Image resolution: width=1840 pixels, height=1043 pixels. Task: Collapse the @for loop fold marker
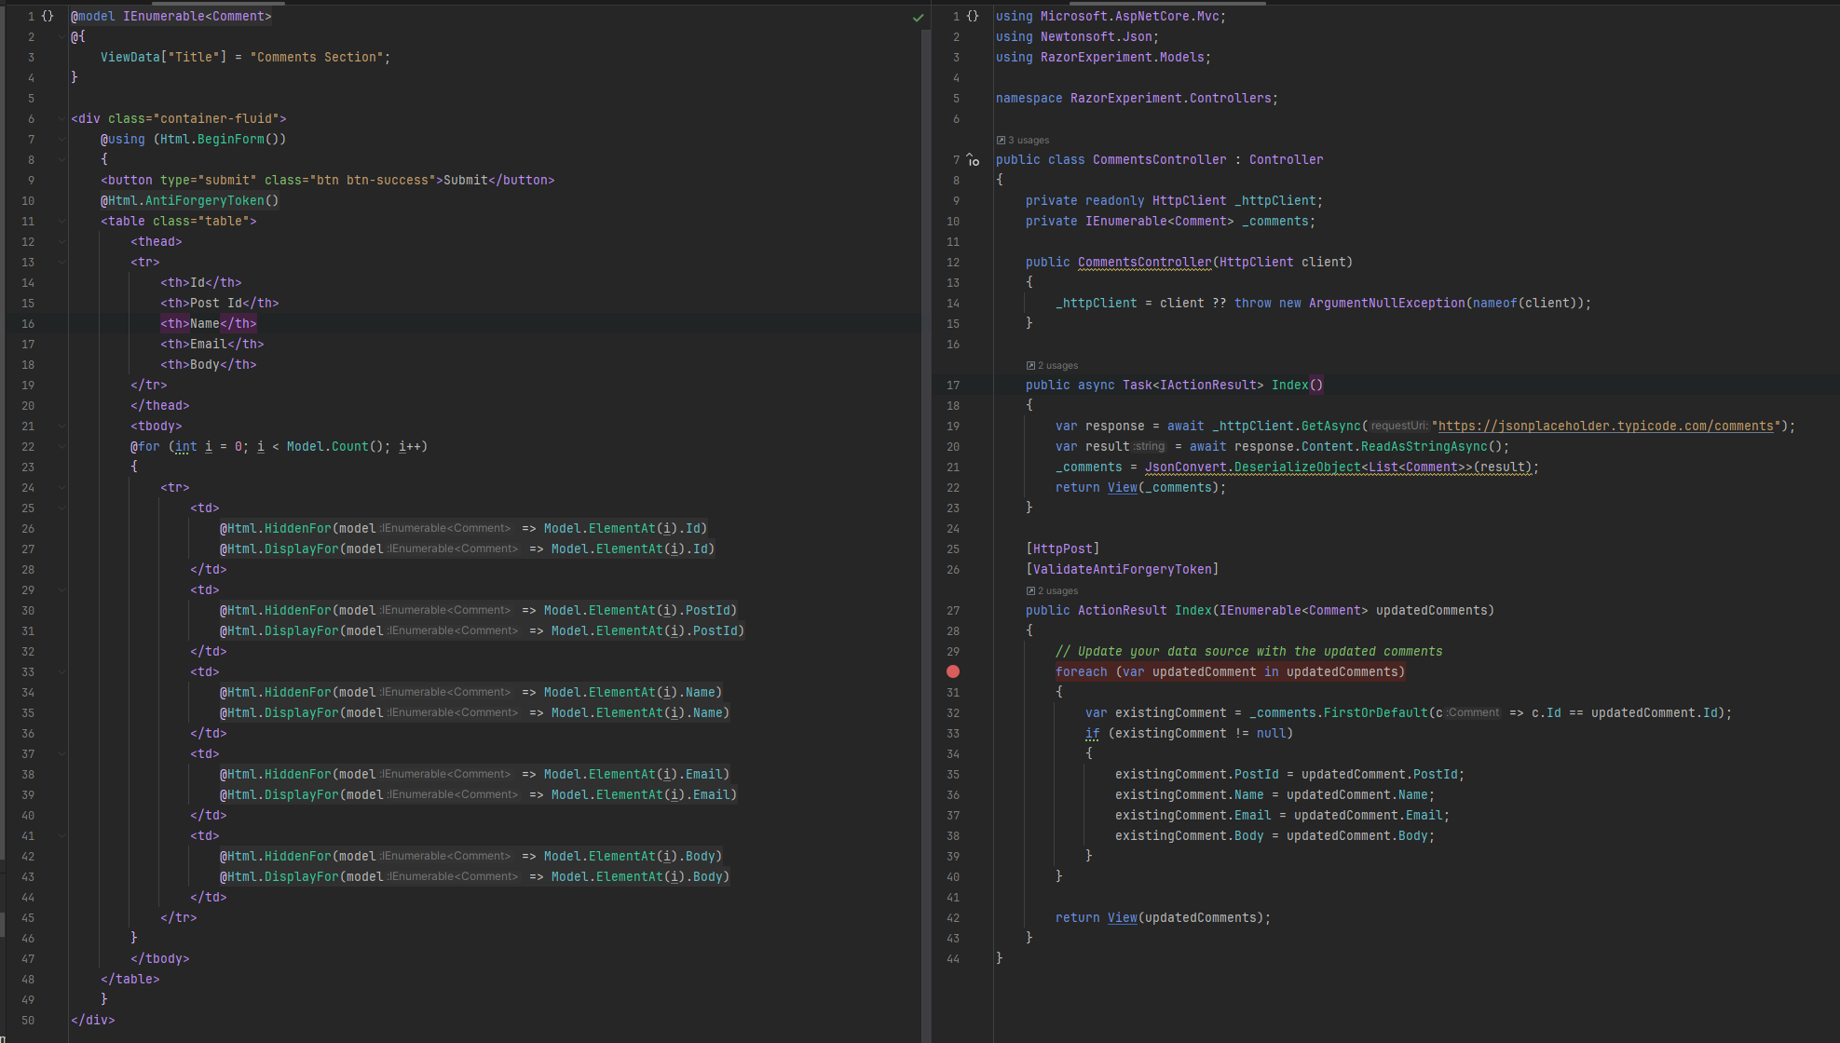coord(61,447)
